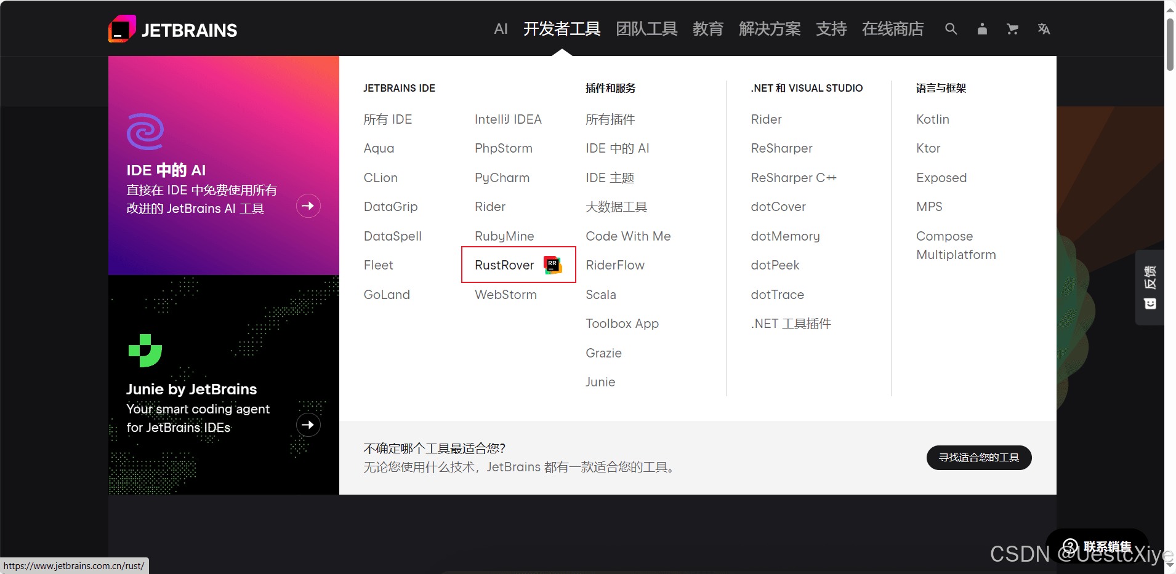Open the feedback side tab
The height and width of the screenshot is (574, 1176).
pos(1150,287)
